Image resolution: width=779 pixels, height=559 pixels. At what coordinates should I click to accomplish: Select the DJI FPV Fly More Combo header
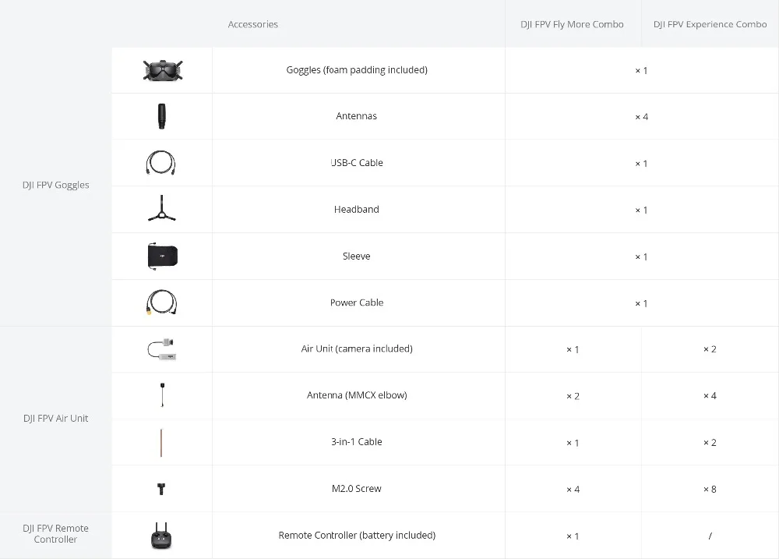(572, 24)
